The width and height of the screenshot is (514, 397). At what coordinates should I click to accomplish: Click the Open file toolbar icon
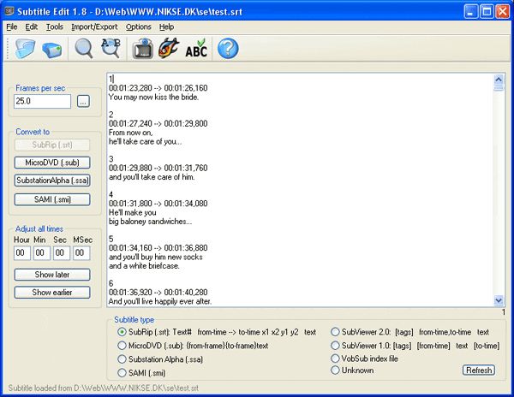(25, 49)
